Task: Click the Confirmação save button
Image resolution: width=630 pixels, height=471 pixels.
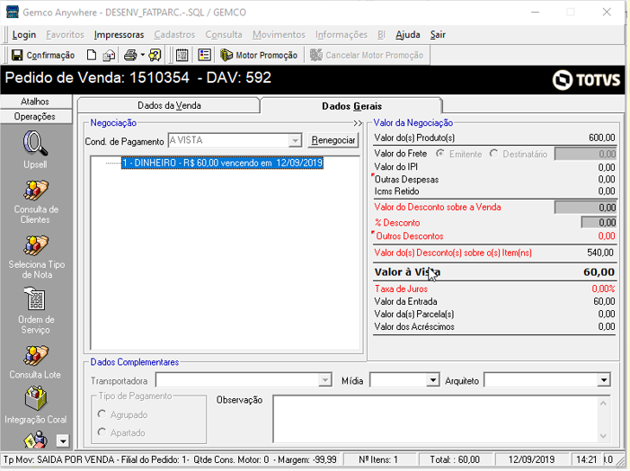Action: (x=42, y=55)
